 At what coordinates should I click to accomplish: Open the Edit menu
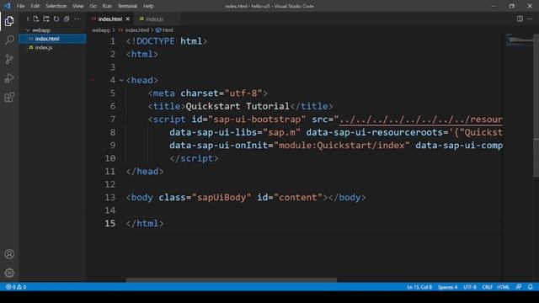tap(35, 6)
